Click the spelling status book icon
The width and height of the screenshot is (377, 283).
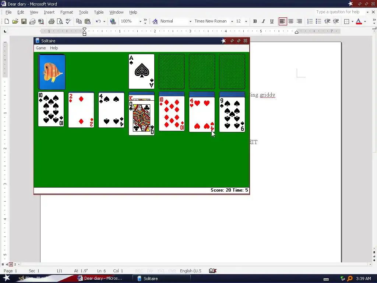[212, 271]
